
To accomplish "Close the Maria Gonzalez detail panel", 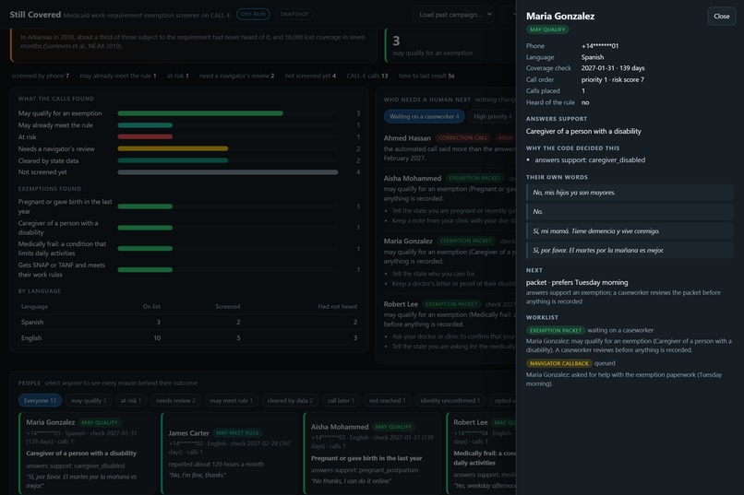I will pos(721,16).
